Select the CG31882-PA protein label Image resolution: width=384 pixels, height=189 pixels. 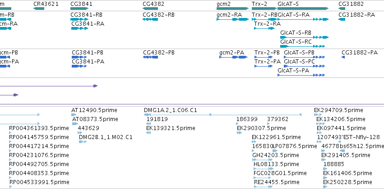(x=360, y=53)
